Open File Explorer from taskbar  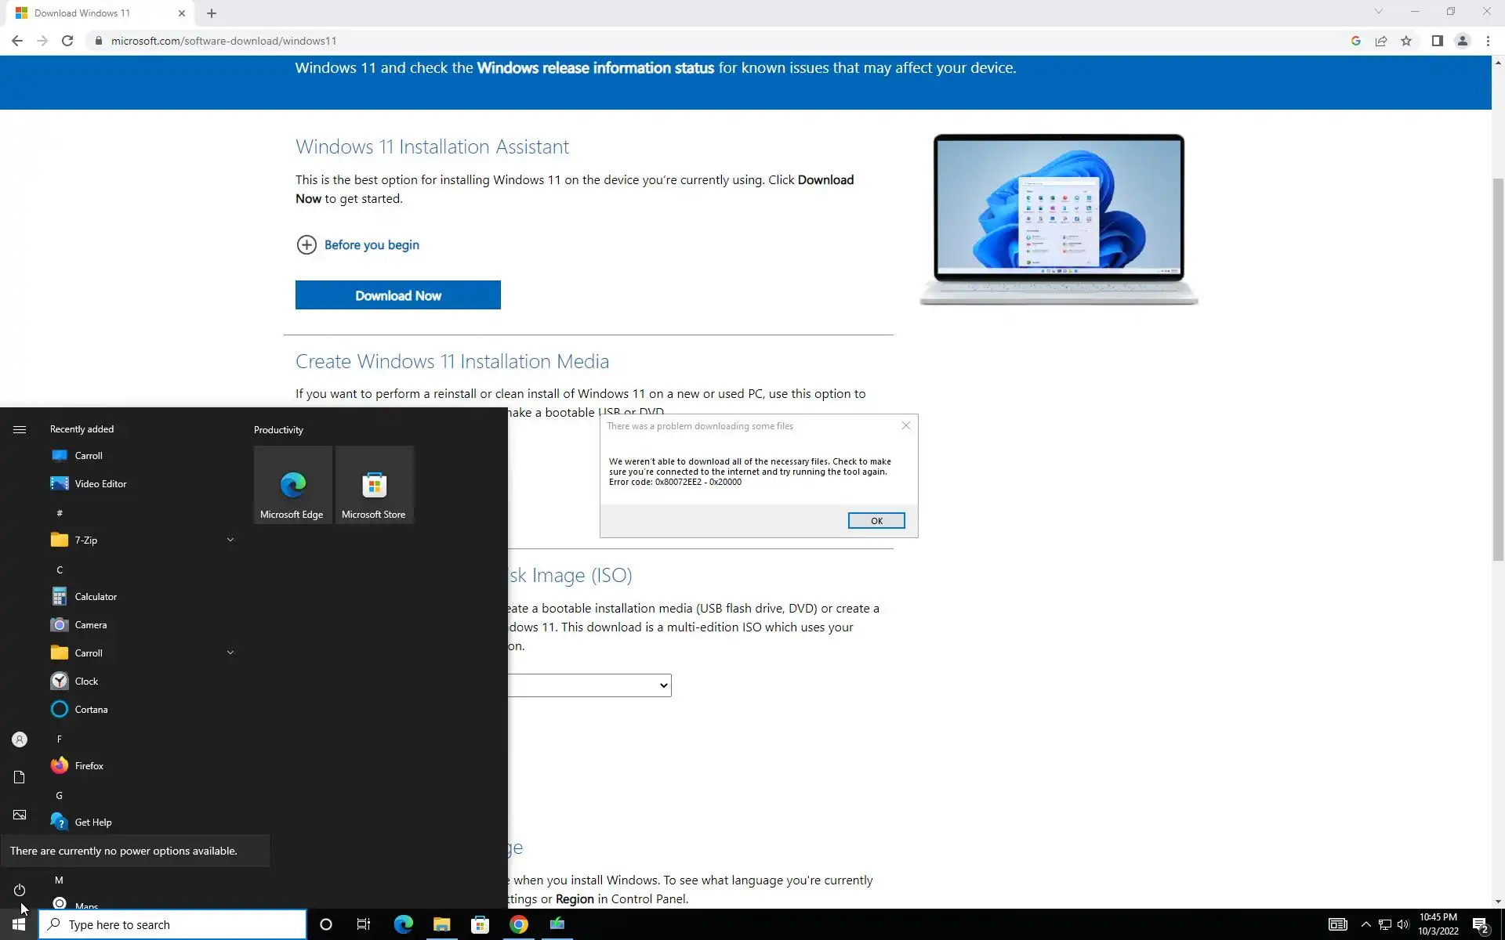point(441,924)
